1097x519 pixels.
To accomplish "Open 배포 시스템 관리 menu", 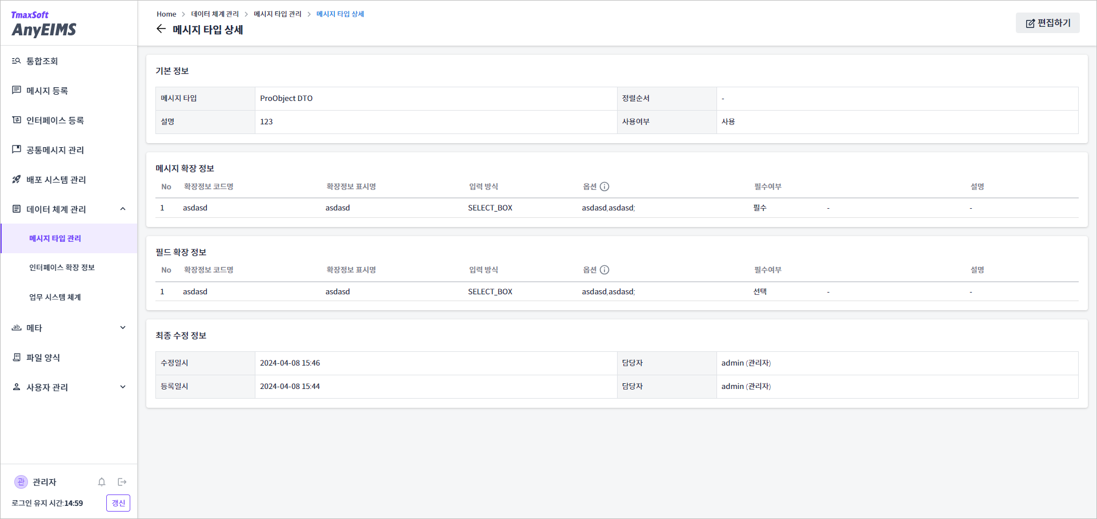I will coord(69,180).
